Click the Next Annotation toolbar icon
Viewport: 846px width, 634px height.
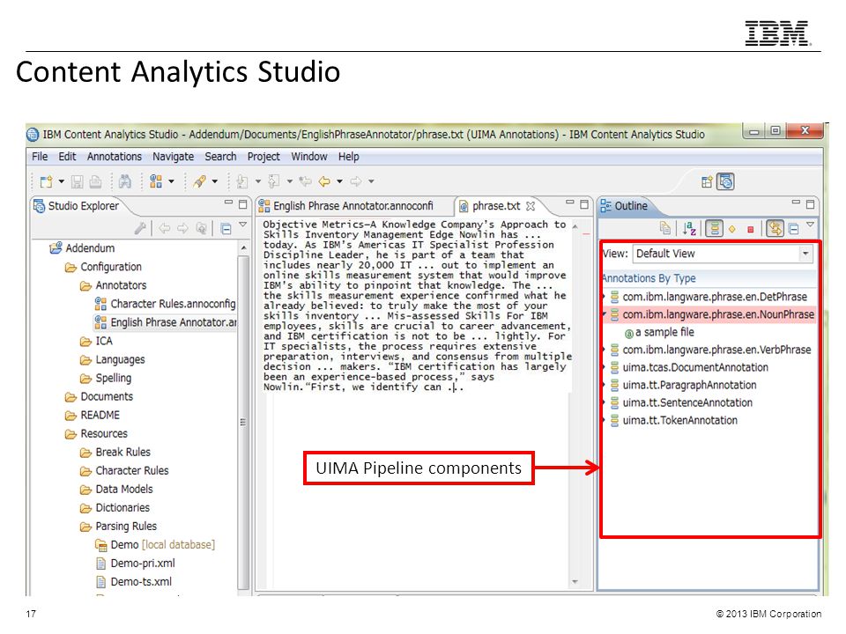pos(242,181)
